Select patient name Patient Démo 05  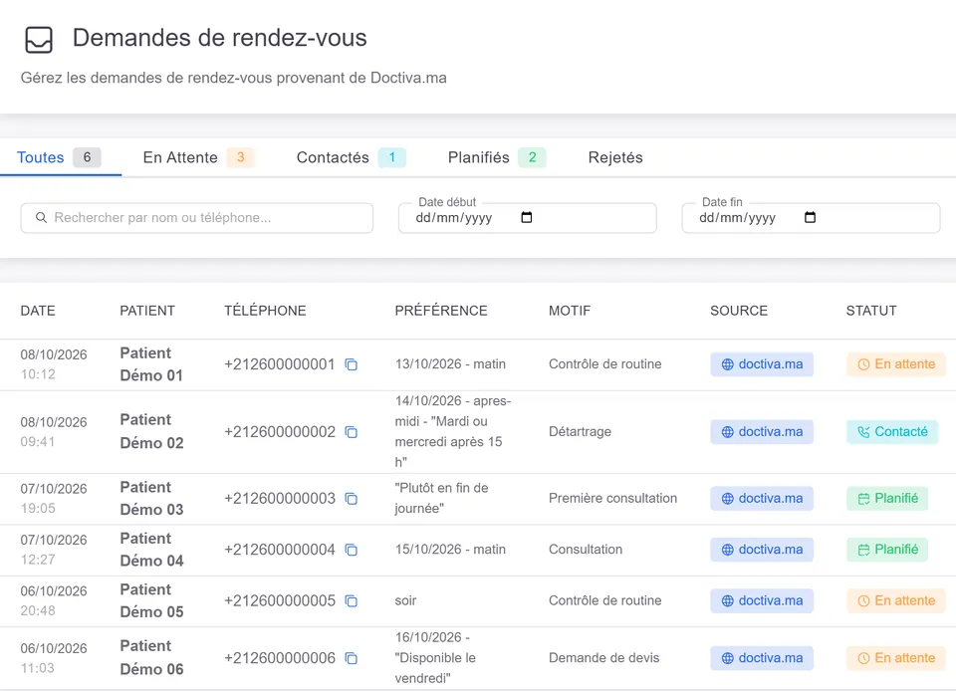pos(151,600)
